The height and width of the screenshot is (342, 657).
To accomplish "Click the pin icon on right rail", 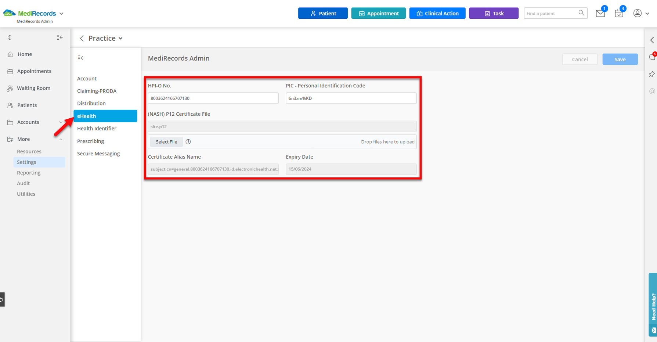I will point(652,74).
